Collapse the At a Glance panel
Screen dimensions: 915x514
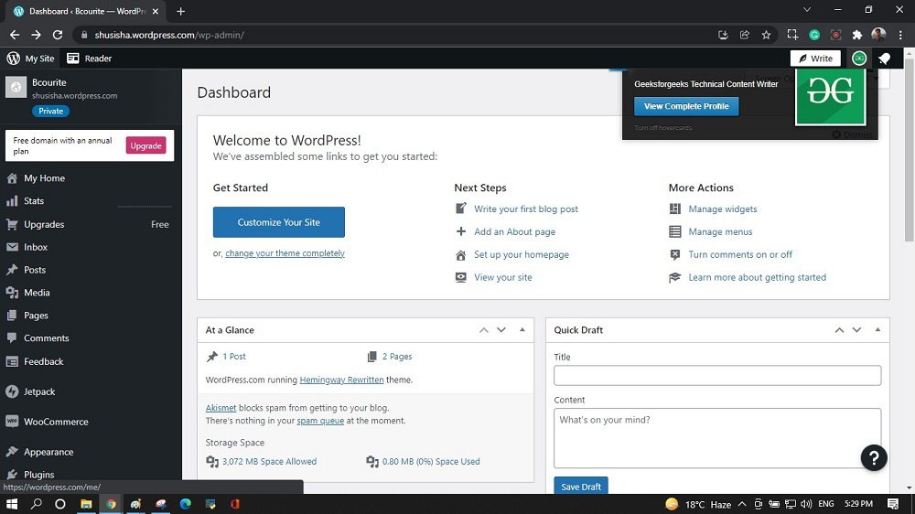tap(522, 330)
